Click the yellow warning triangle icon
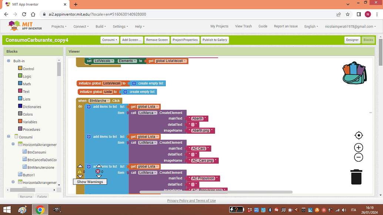The width and height of the screenshot is (383, 215). 80,172
